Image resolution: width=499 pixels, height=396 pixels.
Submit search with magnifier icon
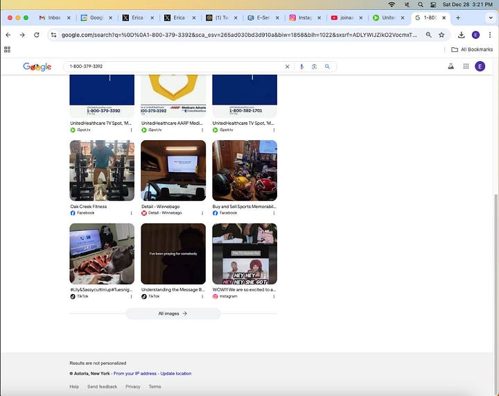pos(327,67)
